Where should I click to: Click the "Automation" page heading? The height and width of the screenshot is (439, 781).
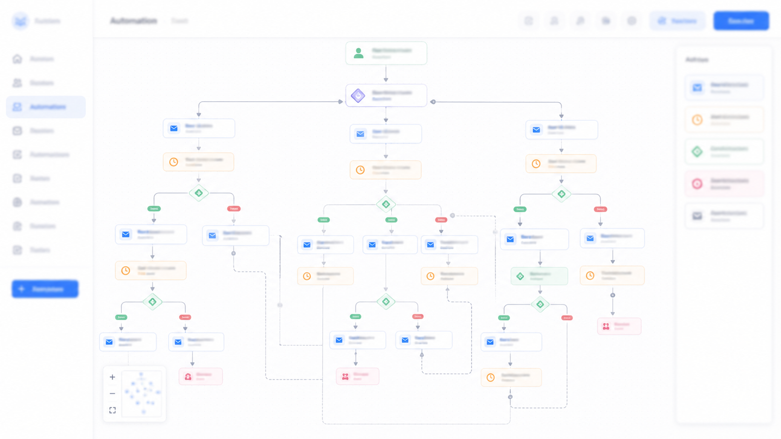134,21
